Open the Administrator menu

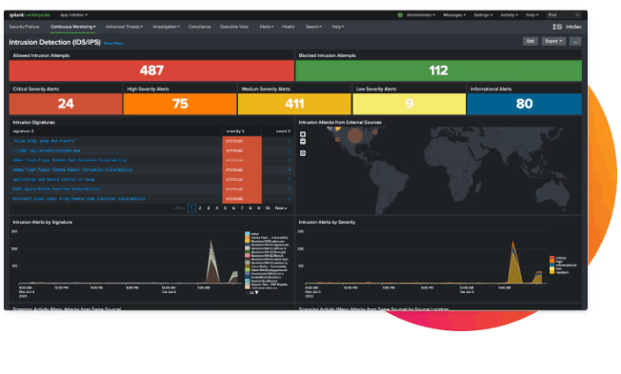click(421, 15)
